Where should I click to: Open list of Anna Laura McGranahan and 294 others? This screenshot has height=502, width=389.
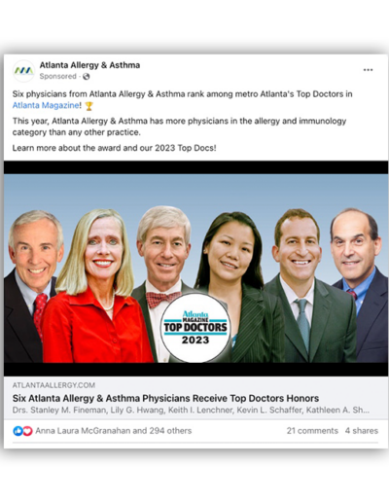(114, 431)
